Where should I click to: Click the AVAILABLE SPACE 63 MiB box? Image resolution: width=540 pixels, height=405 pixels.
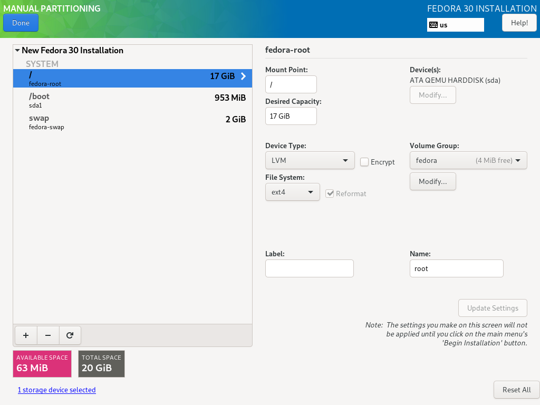tap(42, 364)
